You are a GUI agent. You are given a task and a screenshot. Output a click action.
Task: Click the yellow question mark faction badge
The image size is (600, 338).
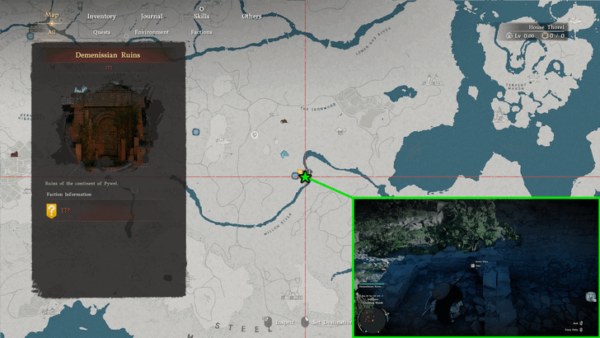tap(52, 210)
